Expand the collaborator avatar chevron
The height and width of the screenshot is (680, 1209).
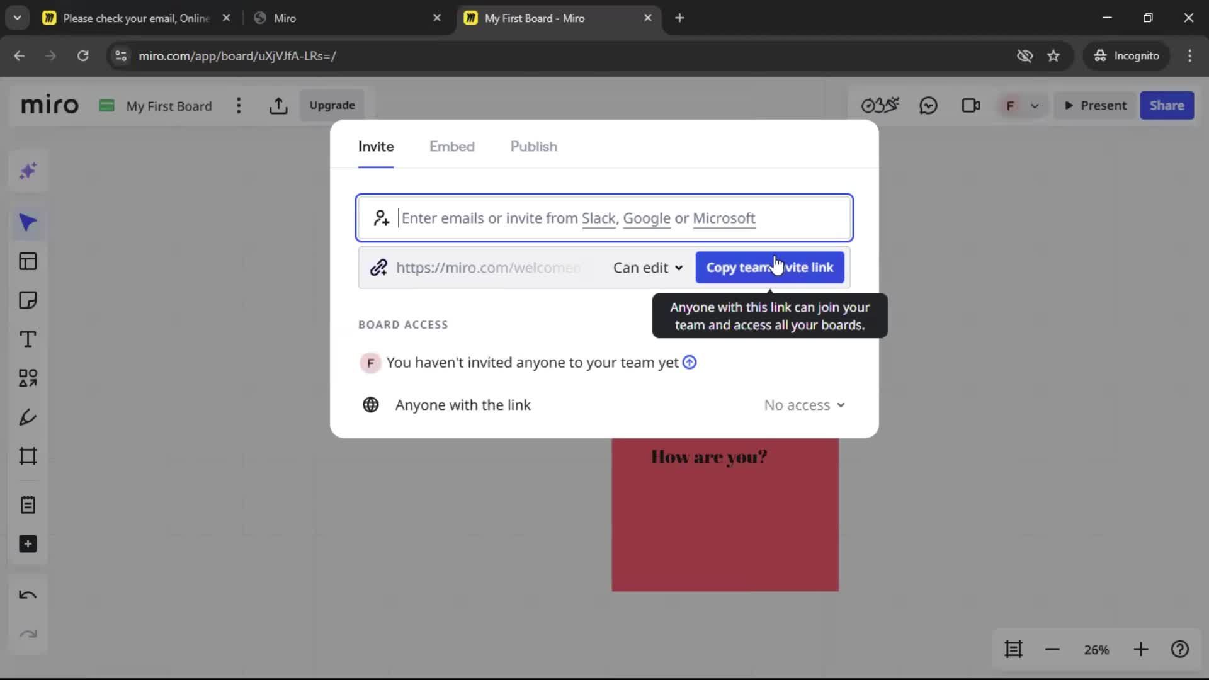(x=1035, y=106)
